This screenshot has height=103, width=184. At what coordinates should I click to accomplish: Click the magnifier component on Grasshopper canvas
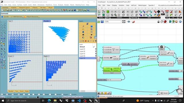coord(162,47)
